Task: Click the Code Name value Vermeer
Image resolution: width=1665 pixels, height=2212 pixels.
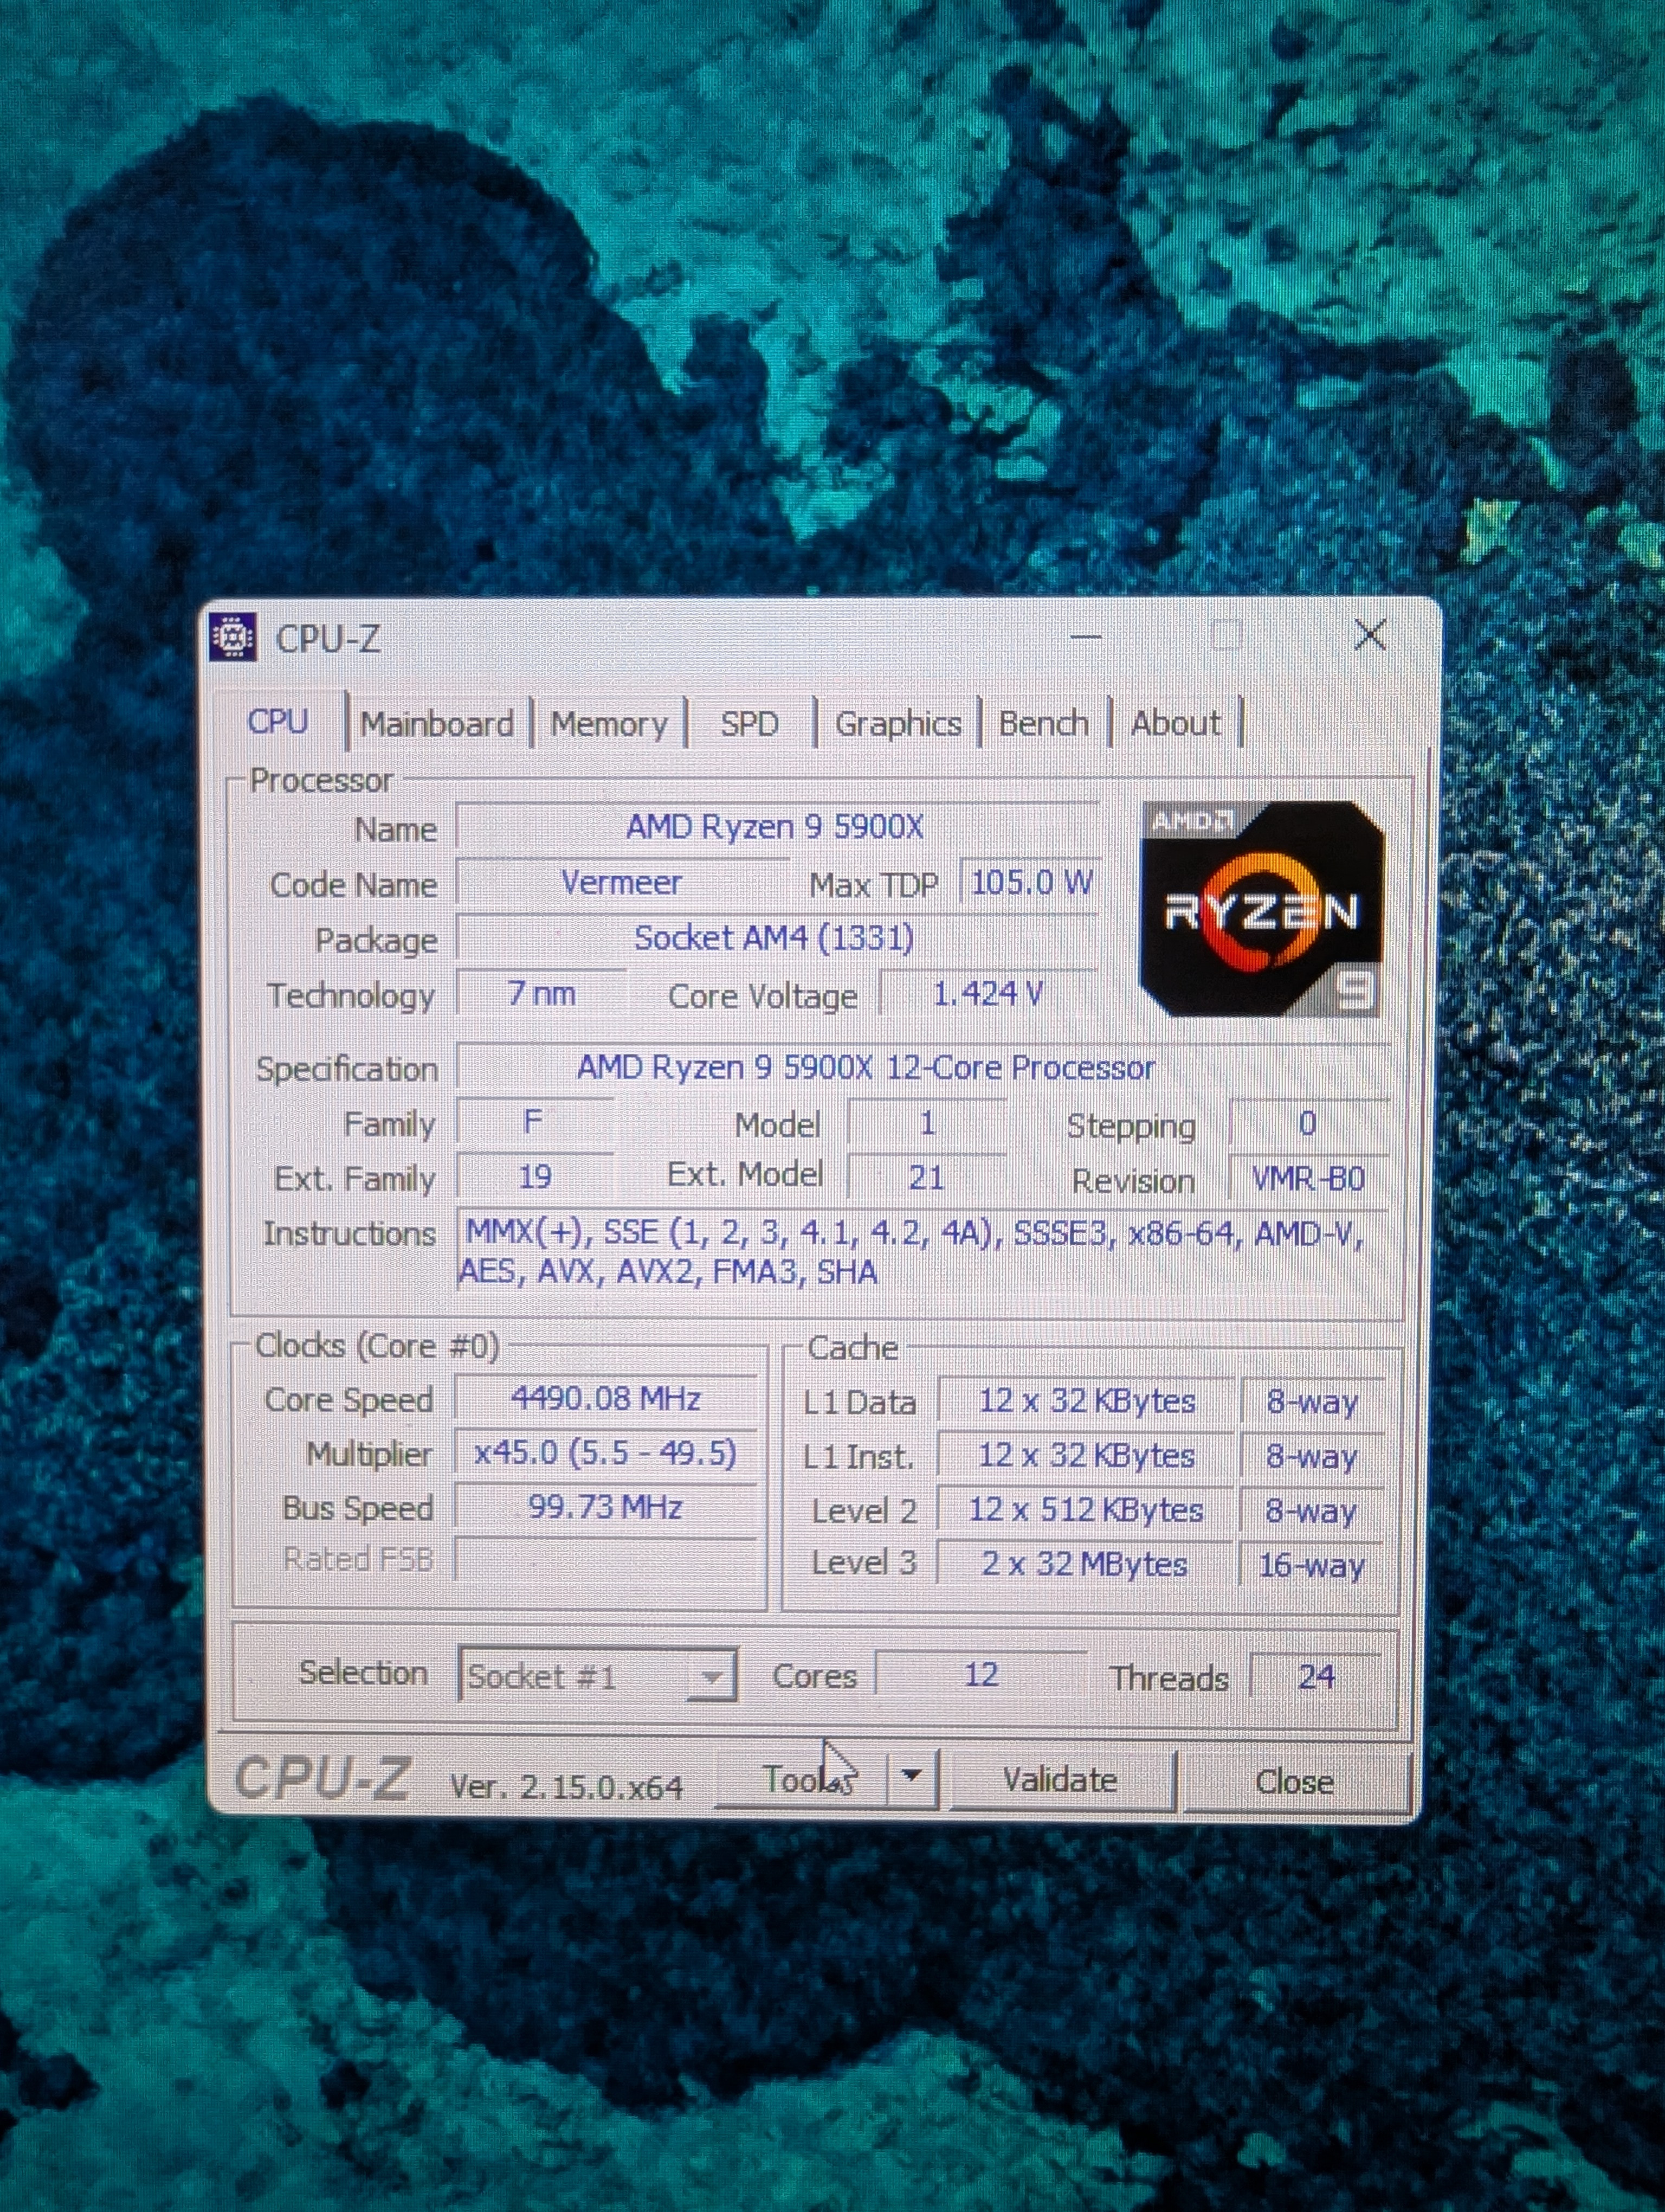Action: tap(622, 883)
